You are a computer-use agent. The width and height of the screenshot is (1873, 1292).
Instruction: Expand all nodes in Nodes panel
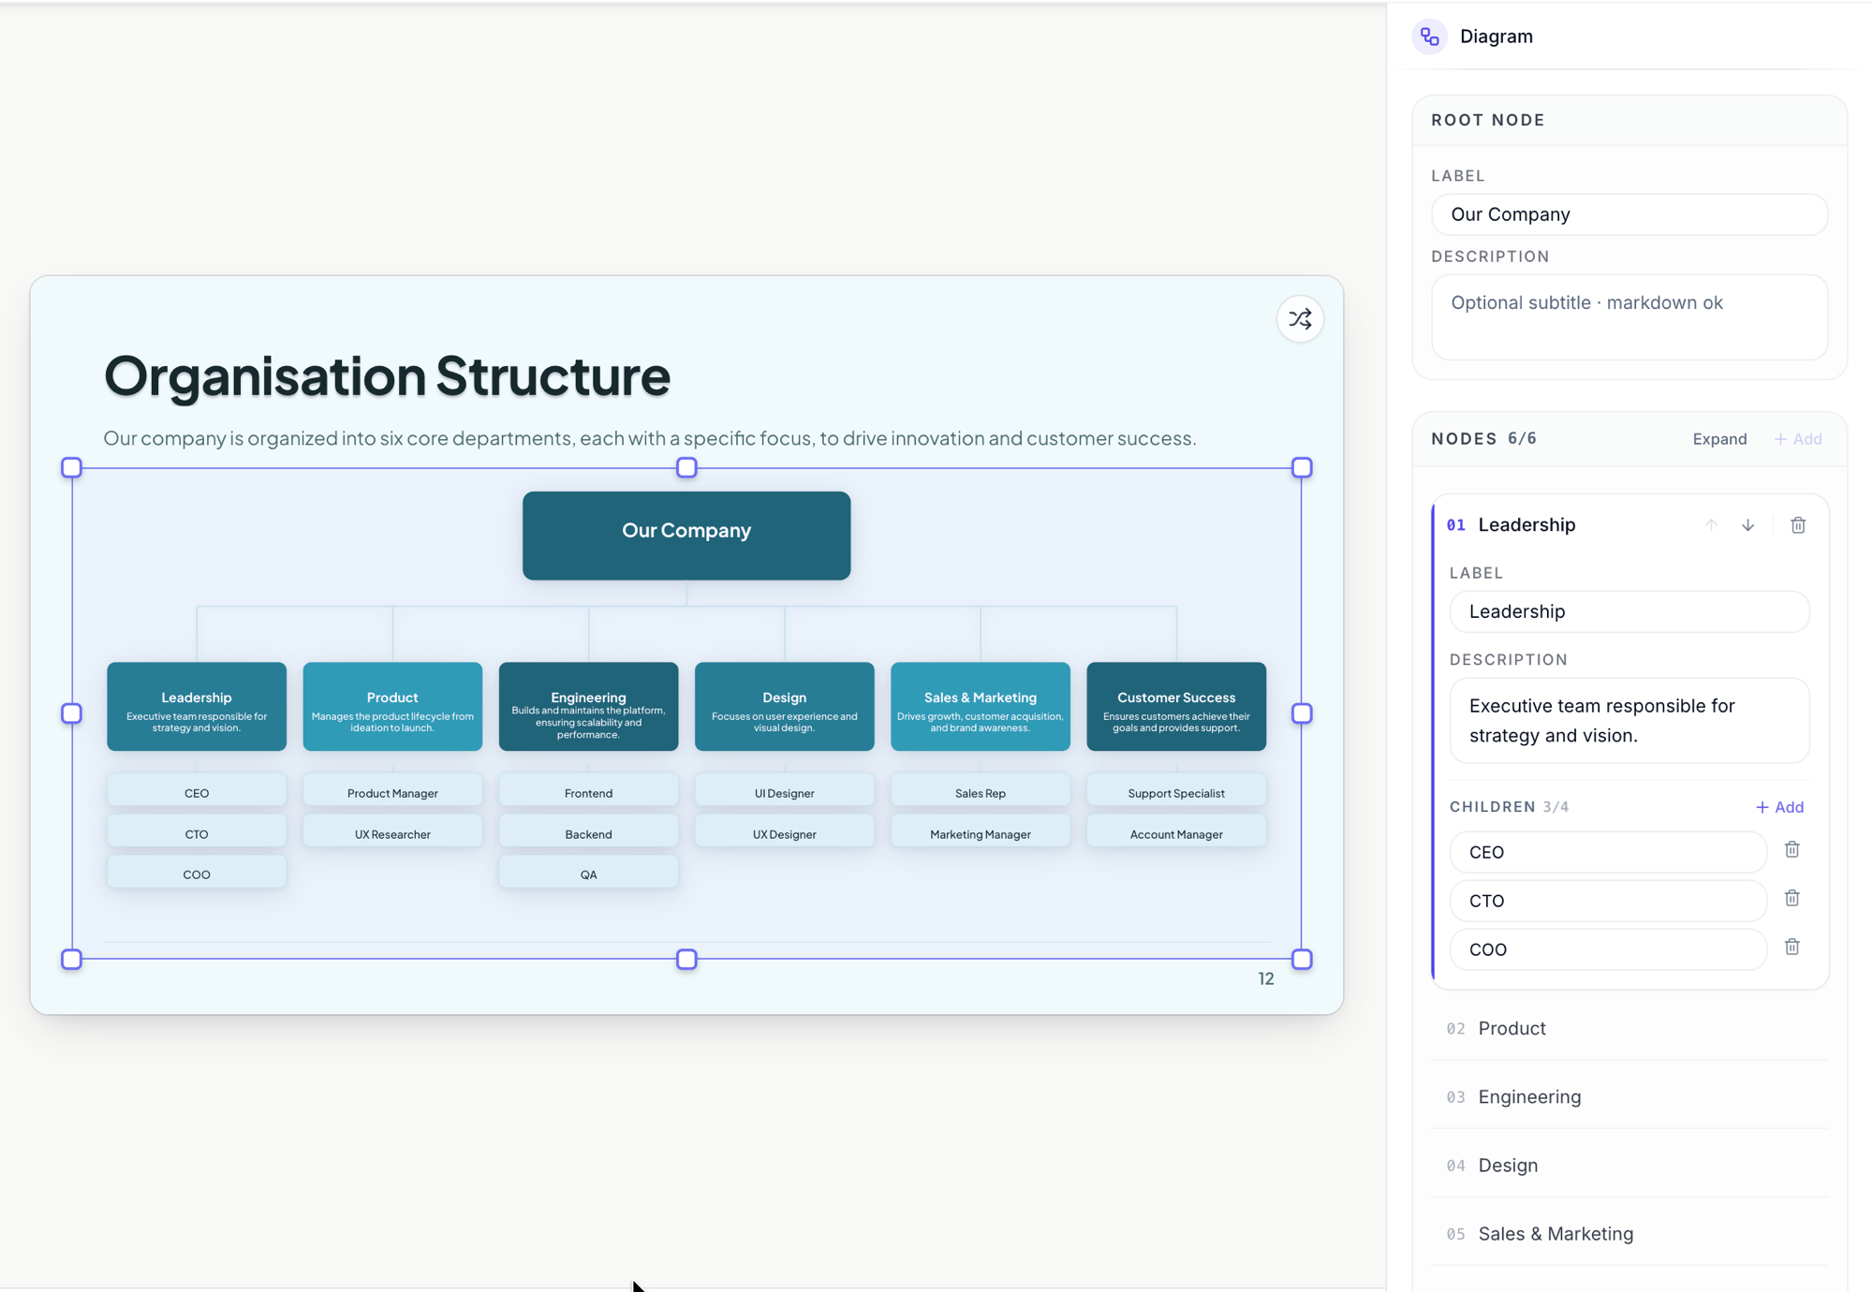point(1719,439)
